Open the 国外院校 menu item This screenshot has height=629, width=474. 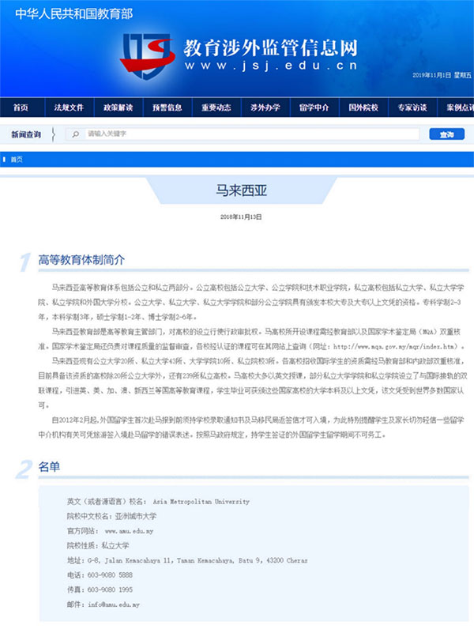(x=363, y=107)
